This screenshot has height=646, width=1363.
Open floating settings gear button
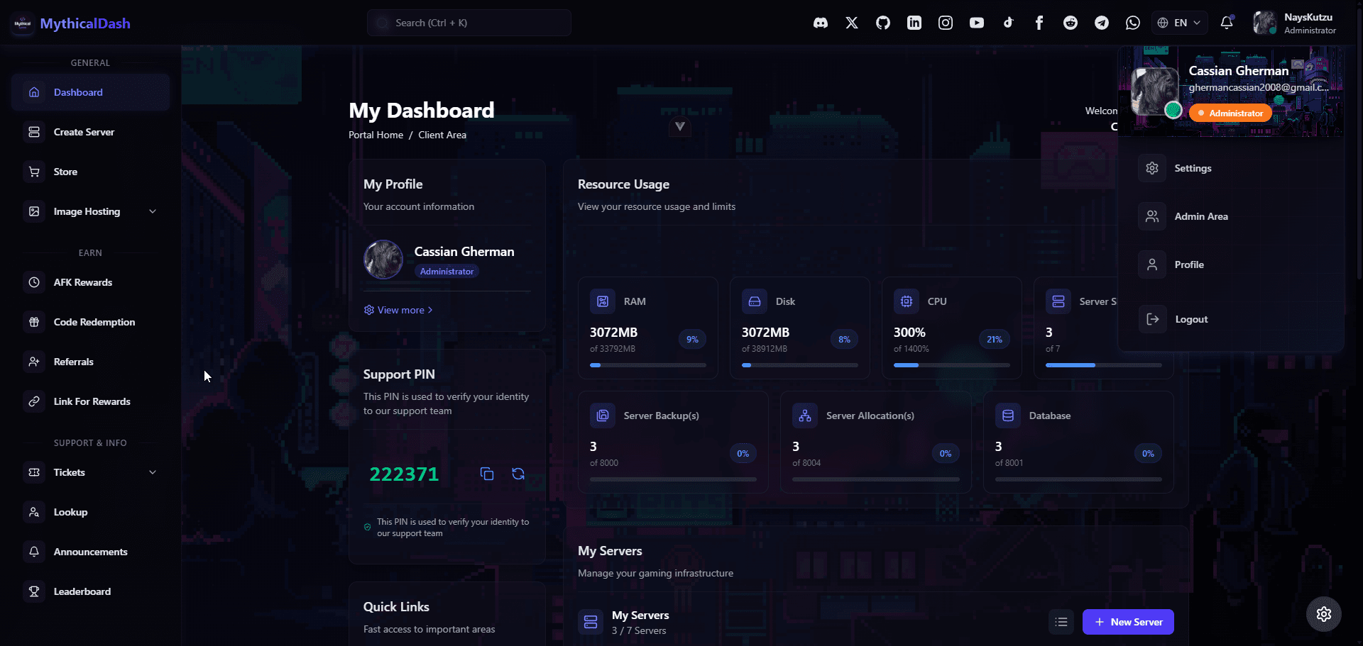pos(1323,614)
